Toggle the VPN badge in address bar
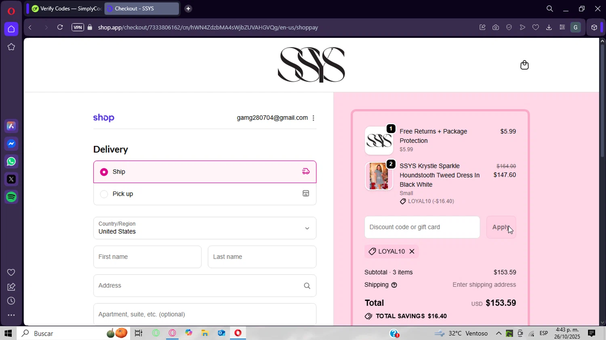 78,27
